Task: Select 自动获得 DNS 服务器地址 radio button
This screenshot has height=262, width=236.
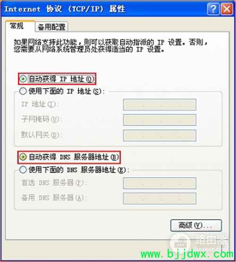Action: coord(23,157)
